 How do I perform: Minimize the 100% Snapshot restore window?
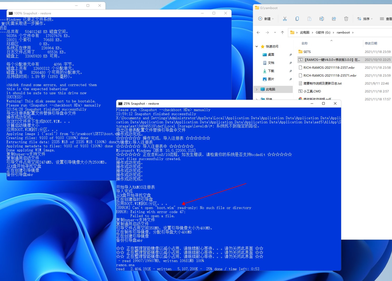coord(202,13)
